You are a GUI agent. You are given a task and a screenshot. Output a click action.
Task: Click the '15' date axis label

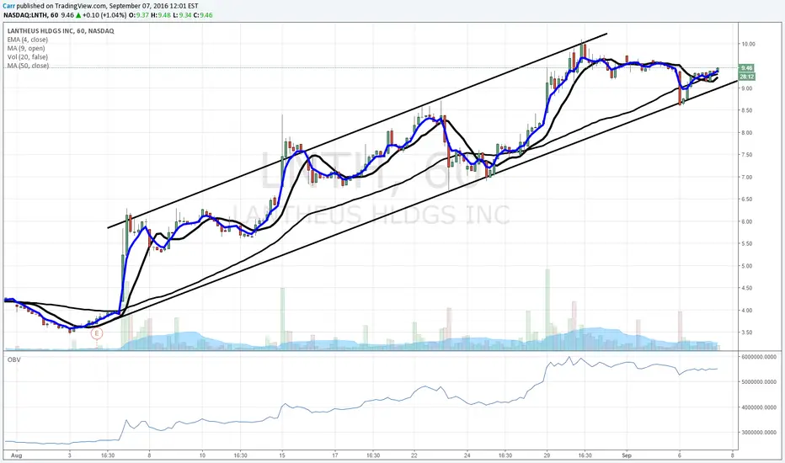[282, 455]
